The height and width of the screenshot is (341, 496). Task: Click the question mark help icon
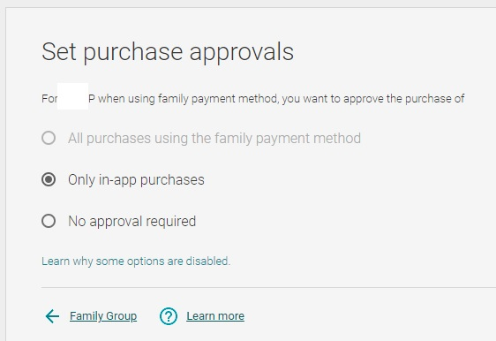[169, 316]
